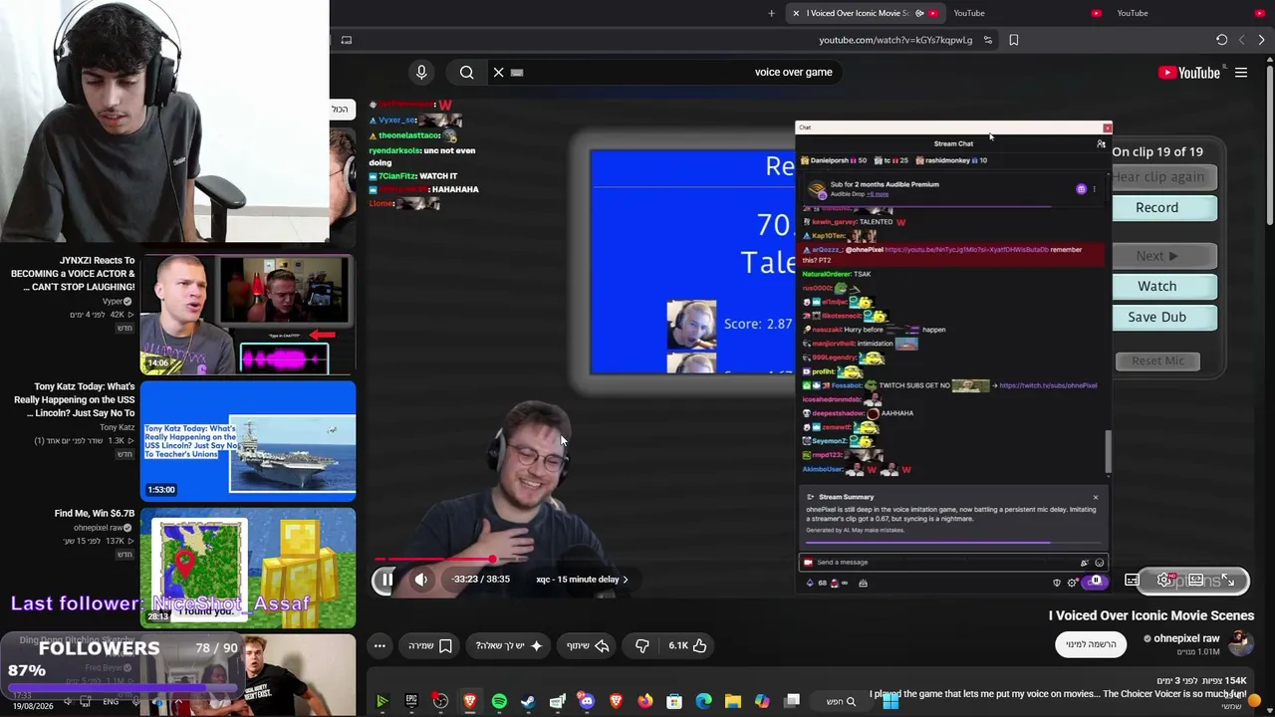This screenshot has width=1275, height=717.
Task: Focus the 'voice over game' search field
Action: [x=667, y=72]
